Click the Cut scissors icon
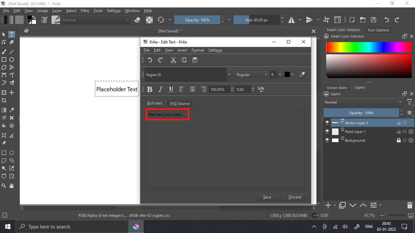This screenshot has width=415, height=233. point(173,60)
